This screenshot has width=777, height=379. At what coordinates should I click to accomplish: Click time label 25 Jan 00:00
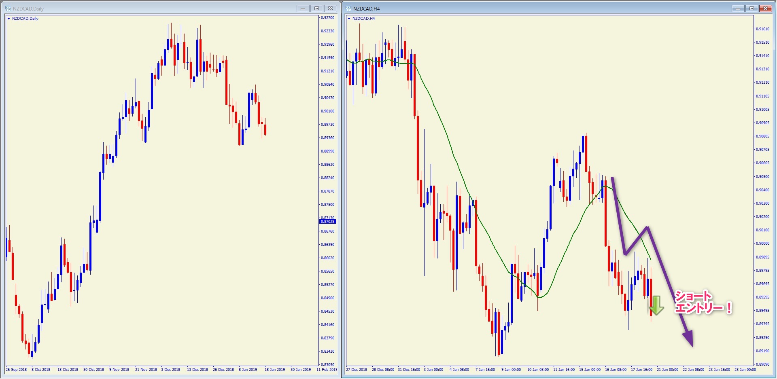745,370
